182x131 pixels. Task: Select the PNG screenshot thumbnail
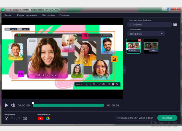click(x=151, y=46)
